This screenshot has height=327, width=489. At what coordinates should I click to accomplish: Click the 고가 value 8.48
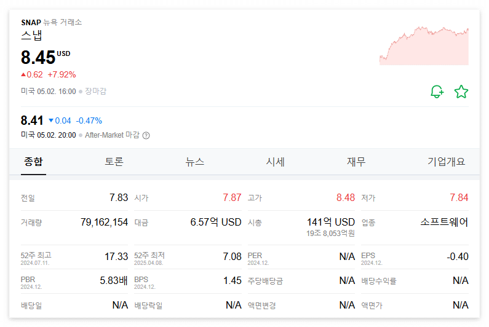coord(346,197)
